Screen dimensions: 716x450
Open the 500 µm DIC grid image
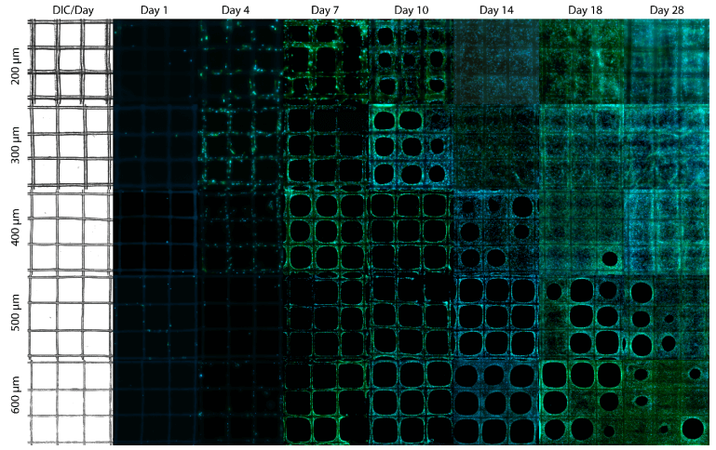[x=70, y=317]
